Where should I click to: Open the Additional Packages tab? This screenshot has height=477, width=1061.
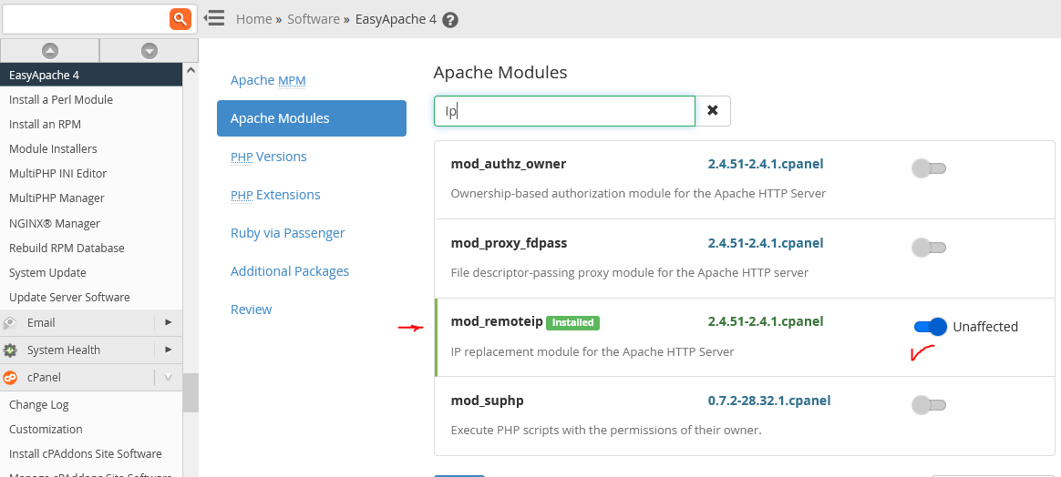point(290,271)
